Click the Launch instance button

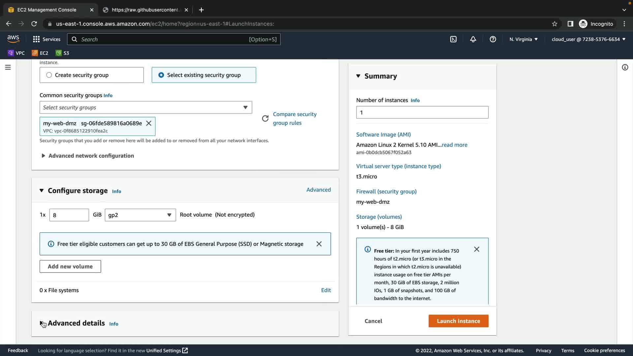pos(458,321)
